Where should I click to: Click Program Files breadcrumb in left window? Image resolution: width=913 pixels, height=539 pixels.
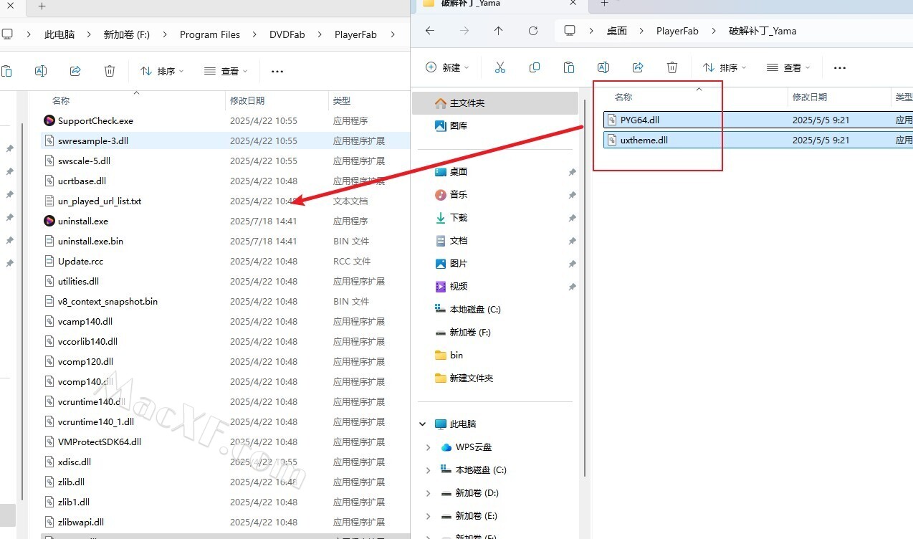pyautogui.click(x=210, y=34)
